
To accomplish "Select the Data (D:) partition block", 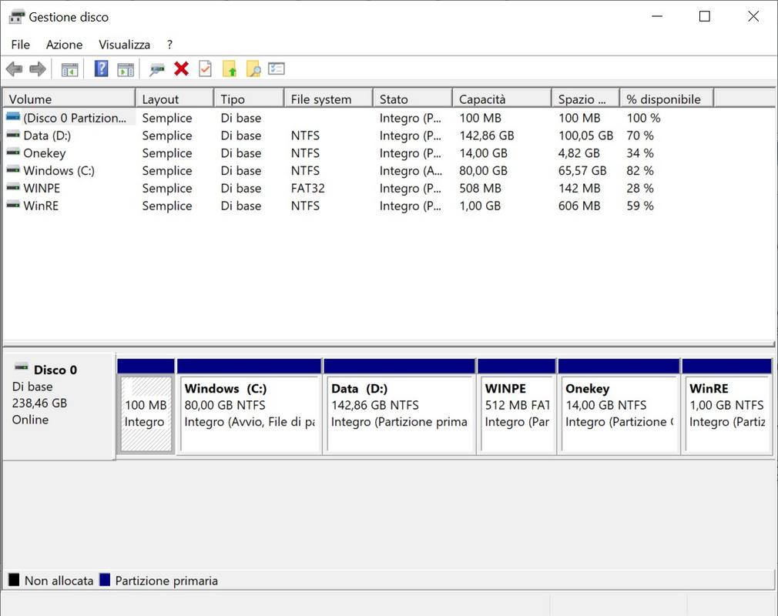I will (x=399, y=413).
